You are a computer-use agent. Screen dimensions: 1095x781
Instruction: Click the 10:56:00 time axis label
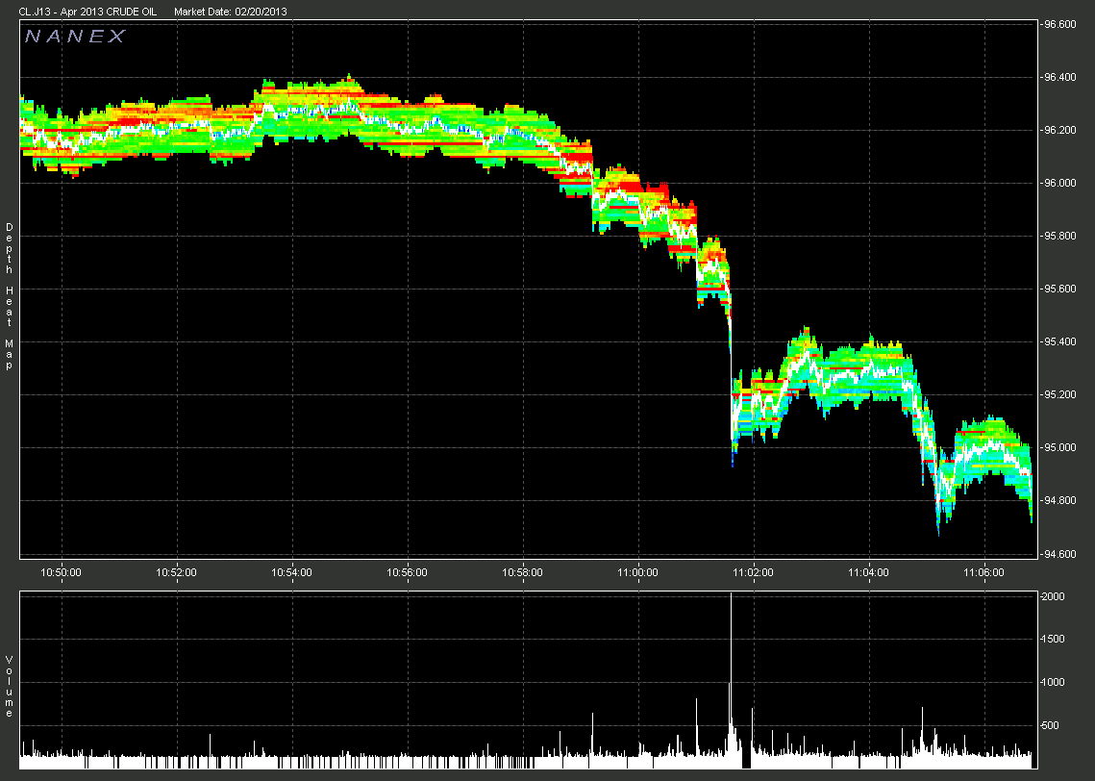click(407, 573)
